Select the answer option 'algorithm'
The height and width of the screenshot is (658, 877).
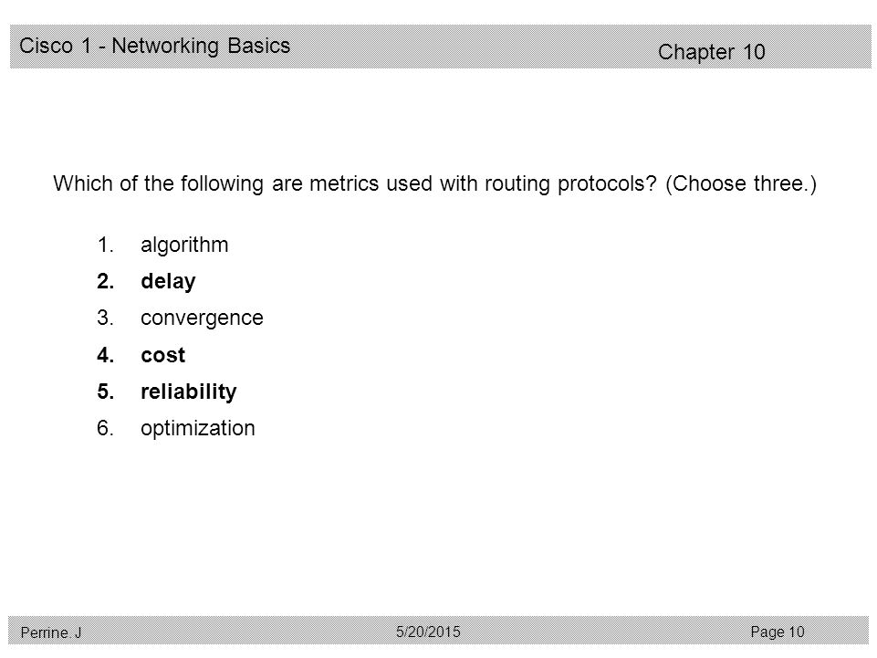pyautogui.click(x=184, y=245)
